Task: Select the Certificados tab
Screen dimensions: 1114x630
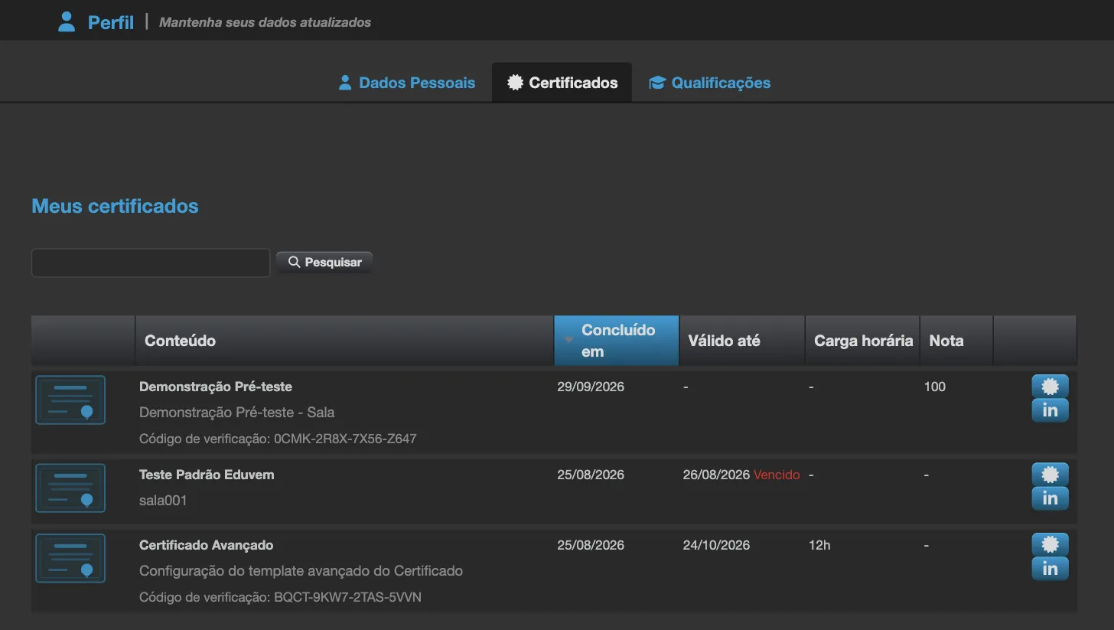Action: pyautogui.click(x=562, y=83)
